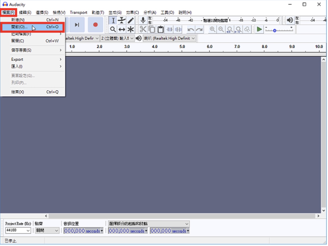Select the I-beam Selection tool
328x246 pixels.
113,20
